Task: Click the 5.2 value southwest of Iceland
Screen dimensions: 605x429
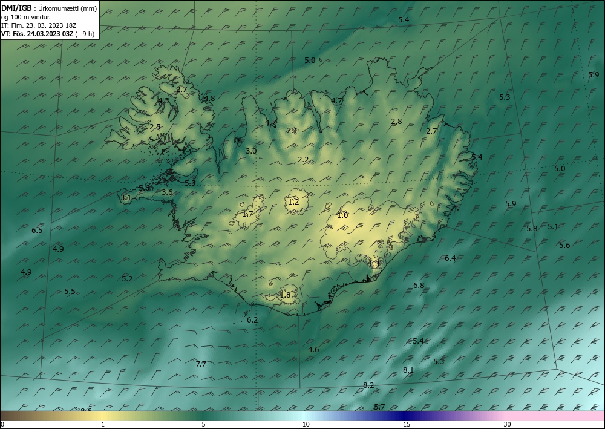Action: (127, 278)
